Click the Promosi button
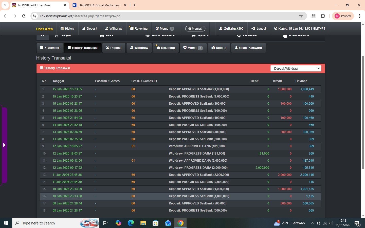This screenshot has width=365, height=228. click(195, 29)
